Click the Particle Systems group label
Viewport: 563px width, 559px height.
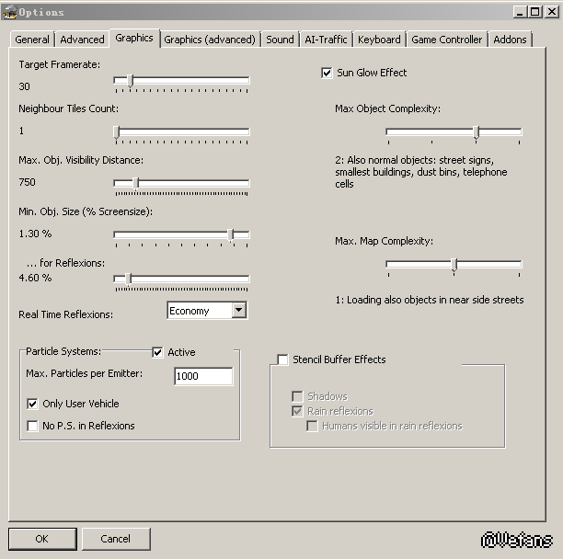click(x=63, y=351)
